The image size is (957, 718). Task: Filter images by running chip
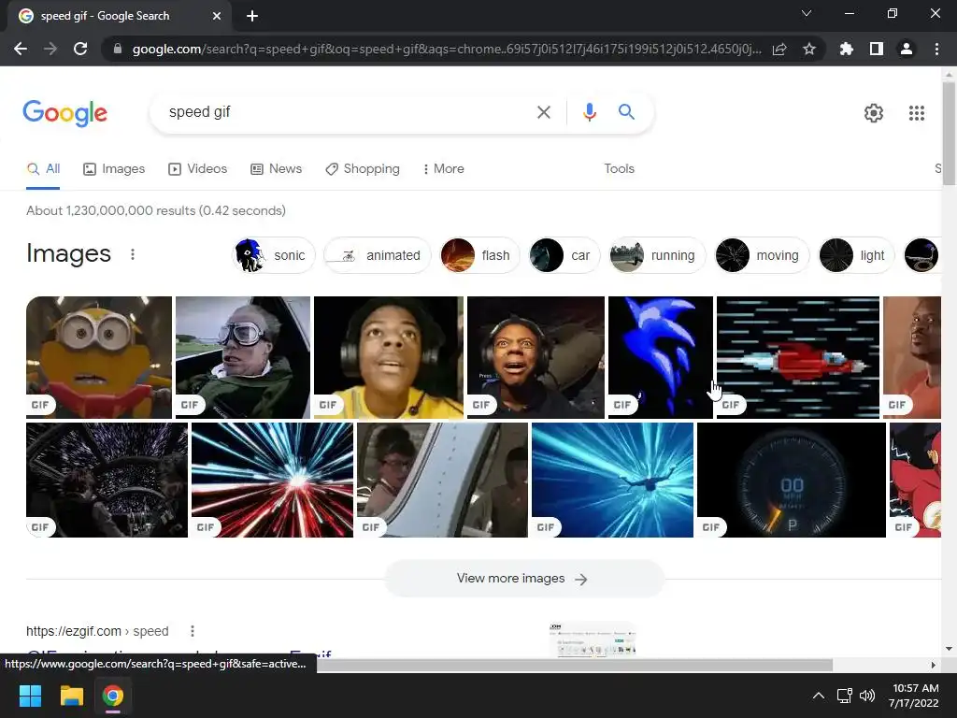click(657, 255)
